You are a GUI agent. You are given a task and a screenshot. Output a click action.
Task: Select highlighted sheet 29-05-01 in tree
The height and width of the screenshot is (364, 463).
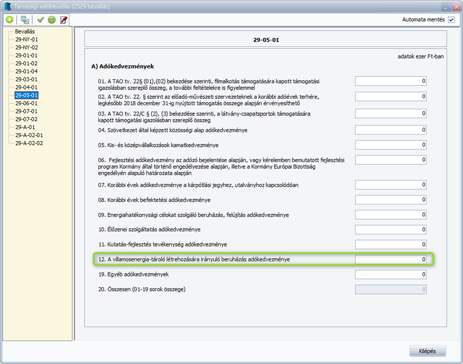[26, 95]
